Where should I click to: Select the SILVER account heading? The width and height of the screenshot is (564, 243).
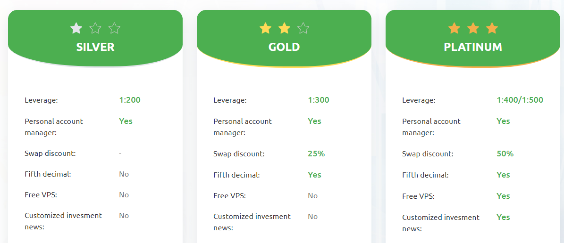click(x=95, y=47)
